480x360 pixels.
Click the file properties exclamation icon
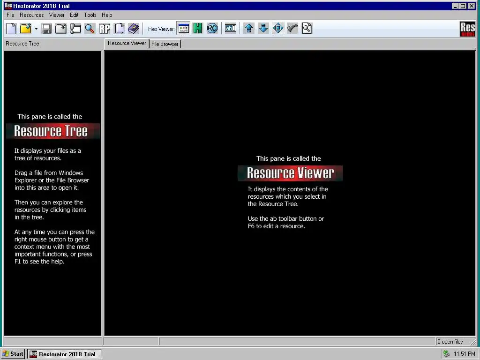click(75, 29)
